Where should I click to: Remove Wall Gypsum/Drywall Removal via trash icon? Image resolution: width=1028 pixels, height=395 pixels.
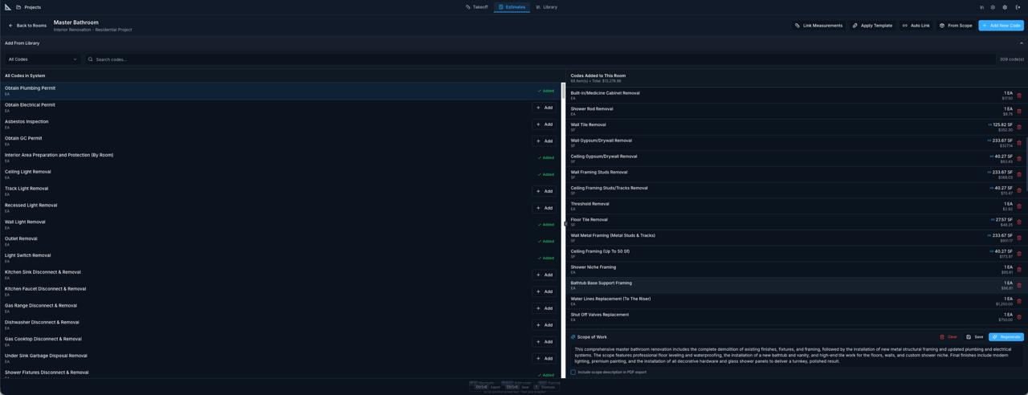[1019, 143]
